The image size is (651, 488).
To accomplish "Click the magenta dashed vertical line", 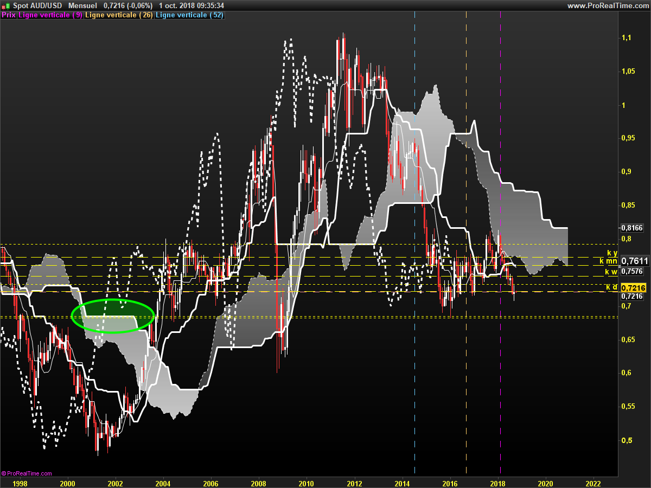I will [x=500, y=244].
